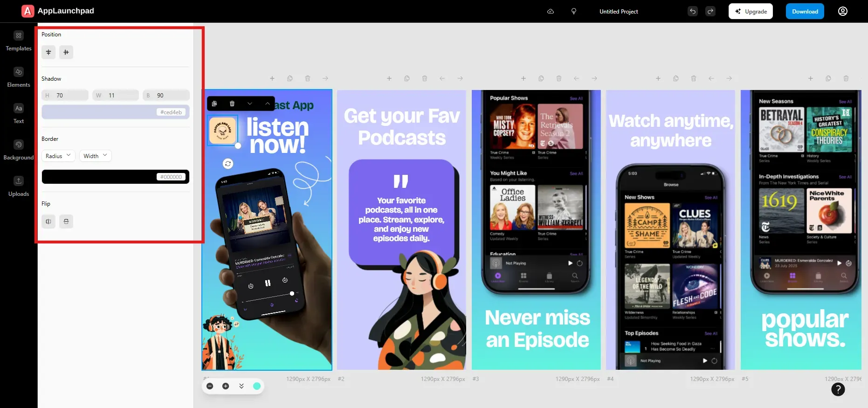Screen dimensions: 868x408
Task: Duplicate screen 4
Action: point(676,78)
